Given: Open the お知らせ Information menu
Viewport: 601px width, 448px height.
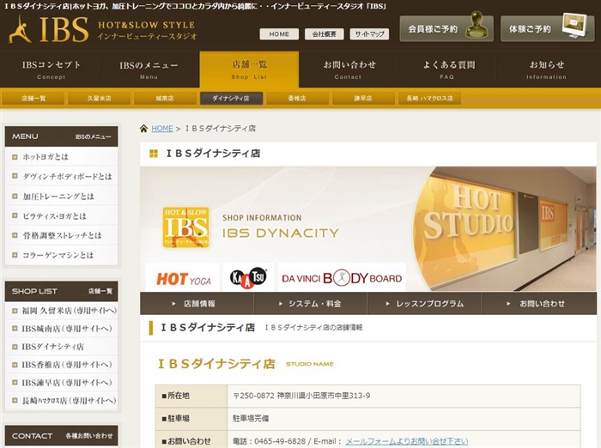Looking at the screenshot, I should coord(547,70).
